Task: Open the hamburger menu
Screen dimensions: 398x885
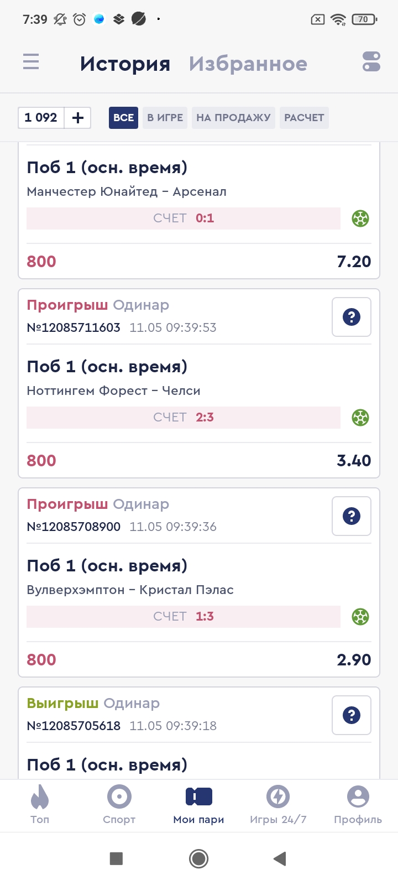Action: point(31,61)
